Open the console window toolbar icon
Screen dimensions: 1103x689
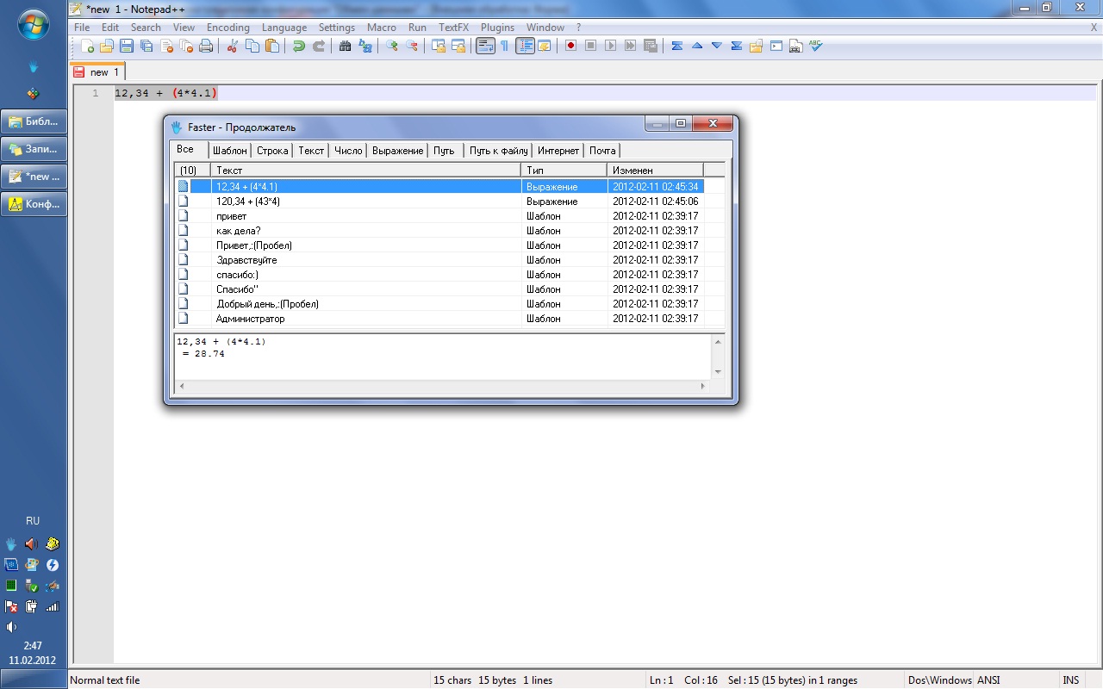pos(776,46)
